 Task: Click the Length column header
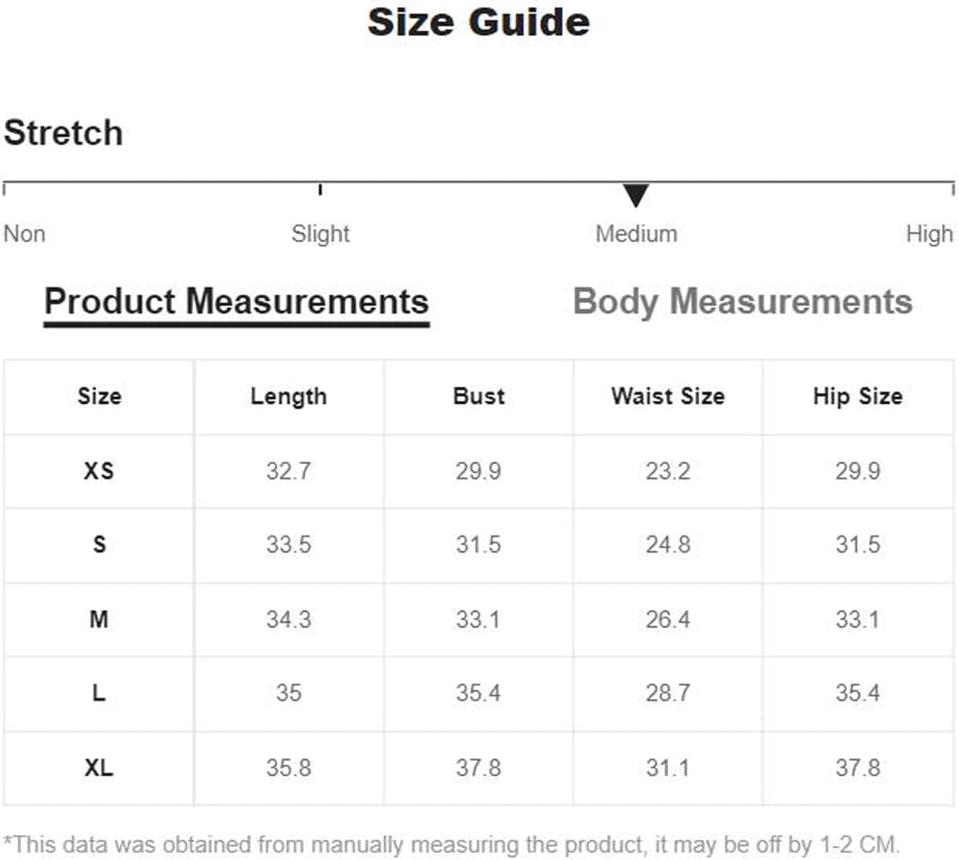288,396
